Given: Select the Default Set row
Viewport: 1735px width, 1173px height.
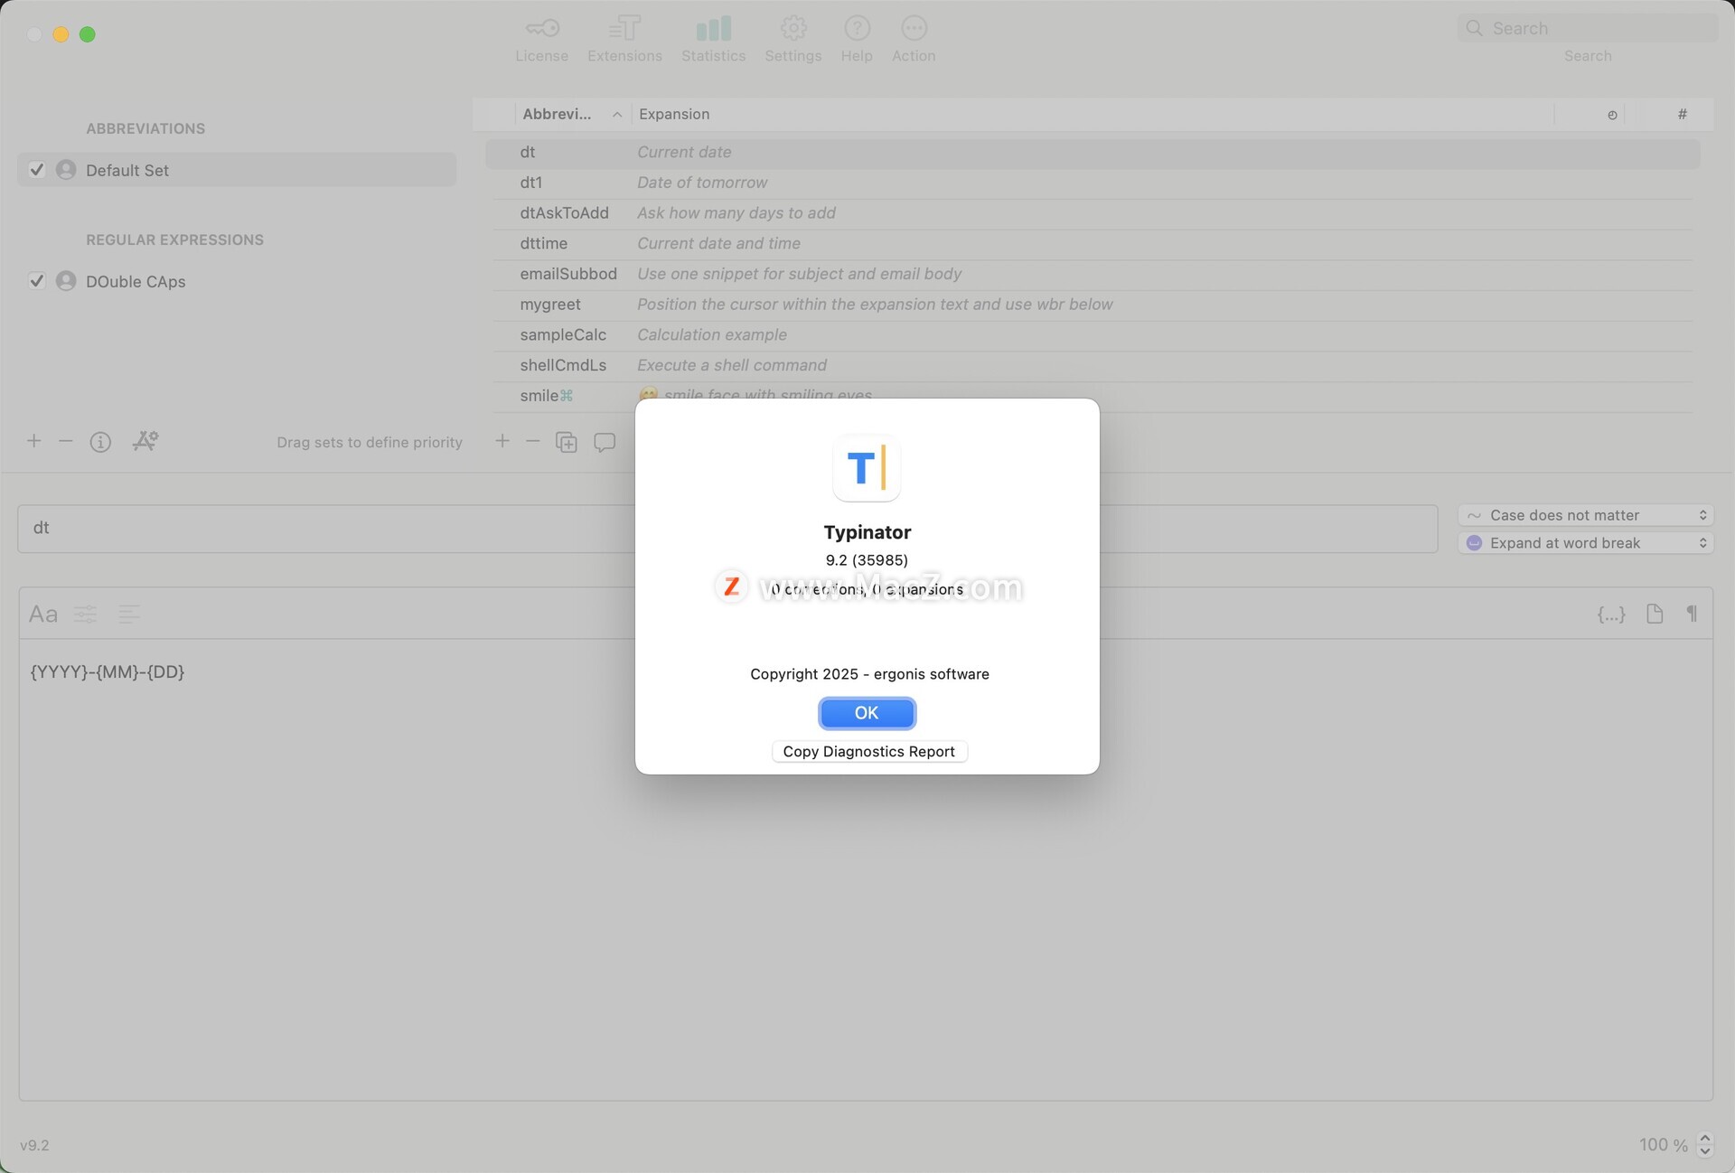Looking at the screenshot, I should click(237, 170).
